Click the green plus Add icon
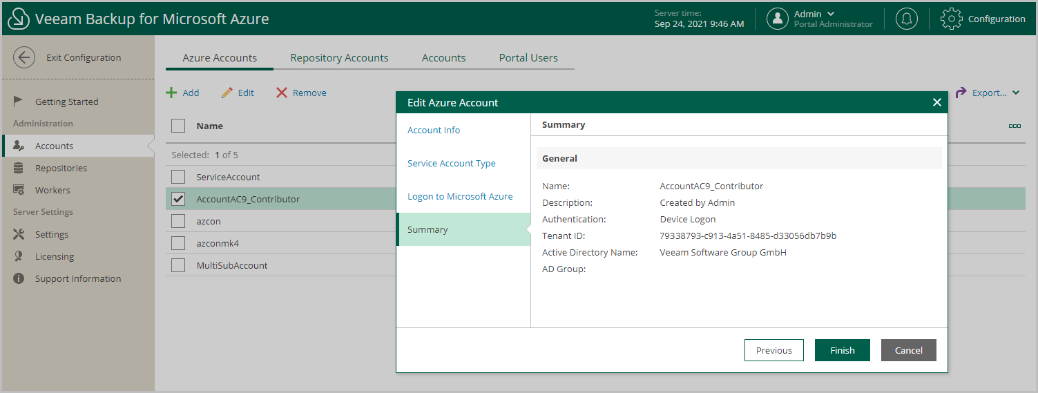This screenshot has height=393, width=1038. coord(171,93)
